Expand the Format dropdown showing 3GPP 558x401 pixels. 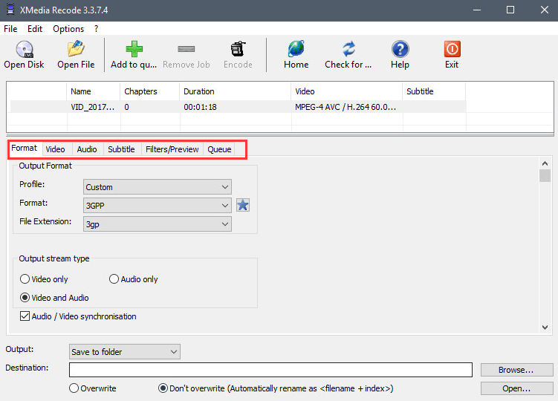pyautogui.click(x=158, y=205)
